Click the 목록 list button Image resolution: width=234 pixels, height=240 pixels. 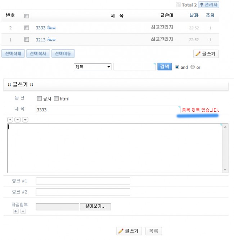click(x=154, y=231)
